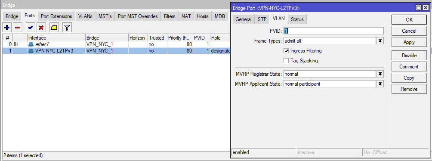
Task: Click the Horizon column header
Action: (138, 38)
